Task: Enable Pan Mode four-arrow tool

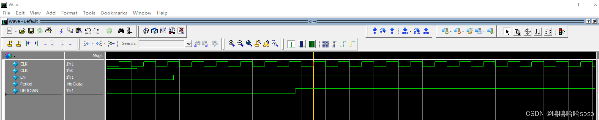Action: [x=528, y=32]
